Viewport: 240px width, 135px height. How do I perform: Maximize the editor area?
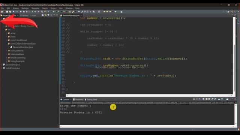coord(235,15)
